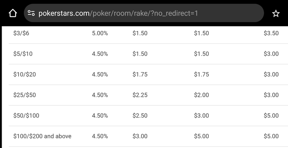Select the $3.00 cap in $5/$10 row

pos(271,54)
